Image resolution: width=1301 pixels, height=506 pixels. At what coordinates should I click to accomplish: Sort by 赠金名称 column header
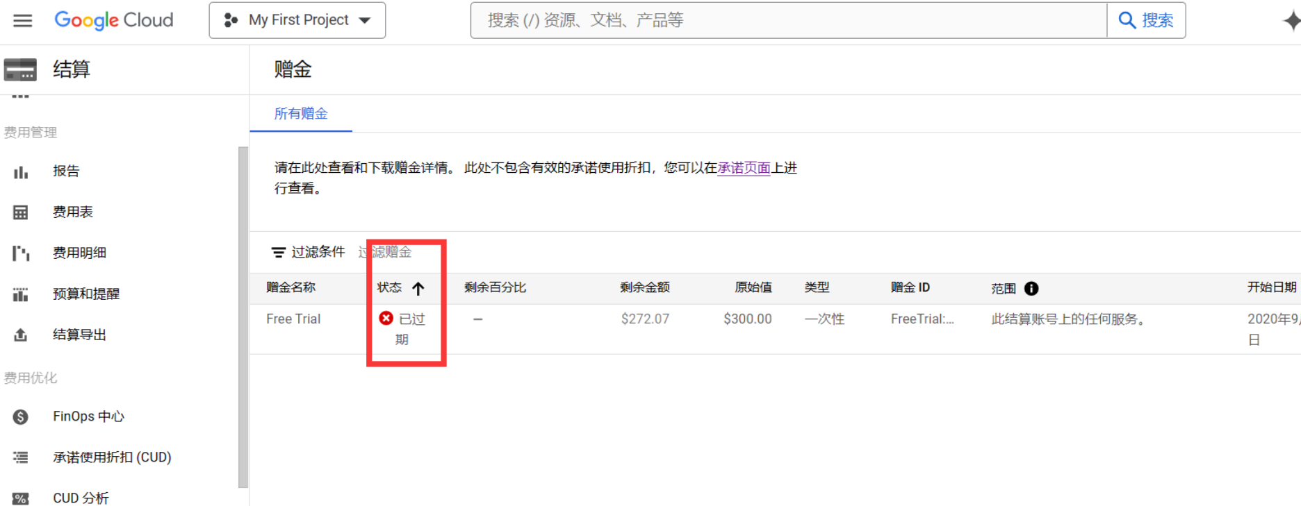(x=291, y=287)
